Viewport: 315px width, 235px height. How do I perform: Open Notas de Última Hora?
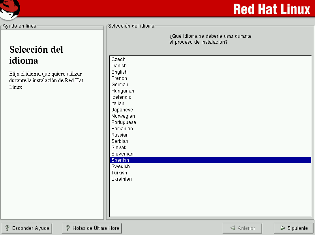pos(92,228)
